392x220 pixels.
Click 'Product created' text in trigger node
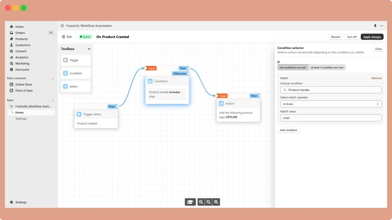[87, 124]
